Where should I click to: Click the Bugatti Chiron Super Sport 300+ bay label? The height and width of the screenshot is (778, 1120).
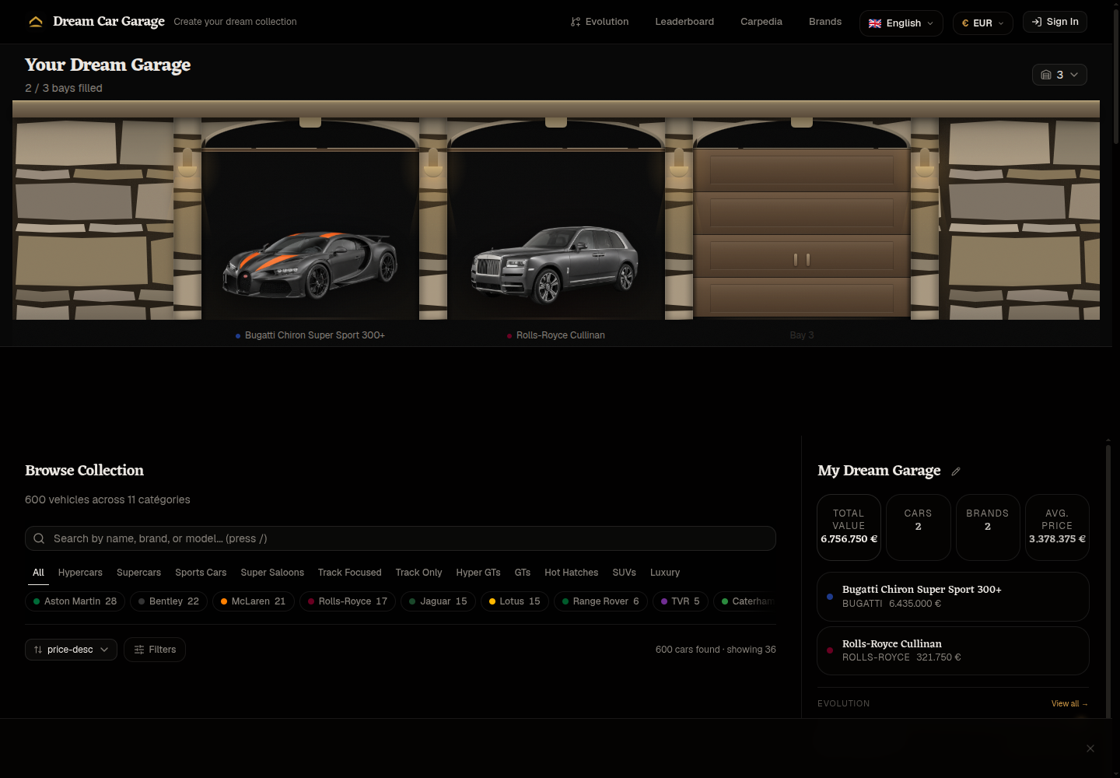[310, 335]
